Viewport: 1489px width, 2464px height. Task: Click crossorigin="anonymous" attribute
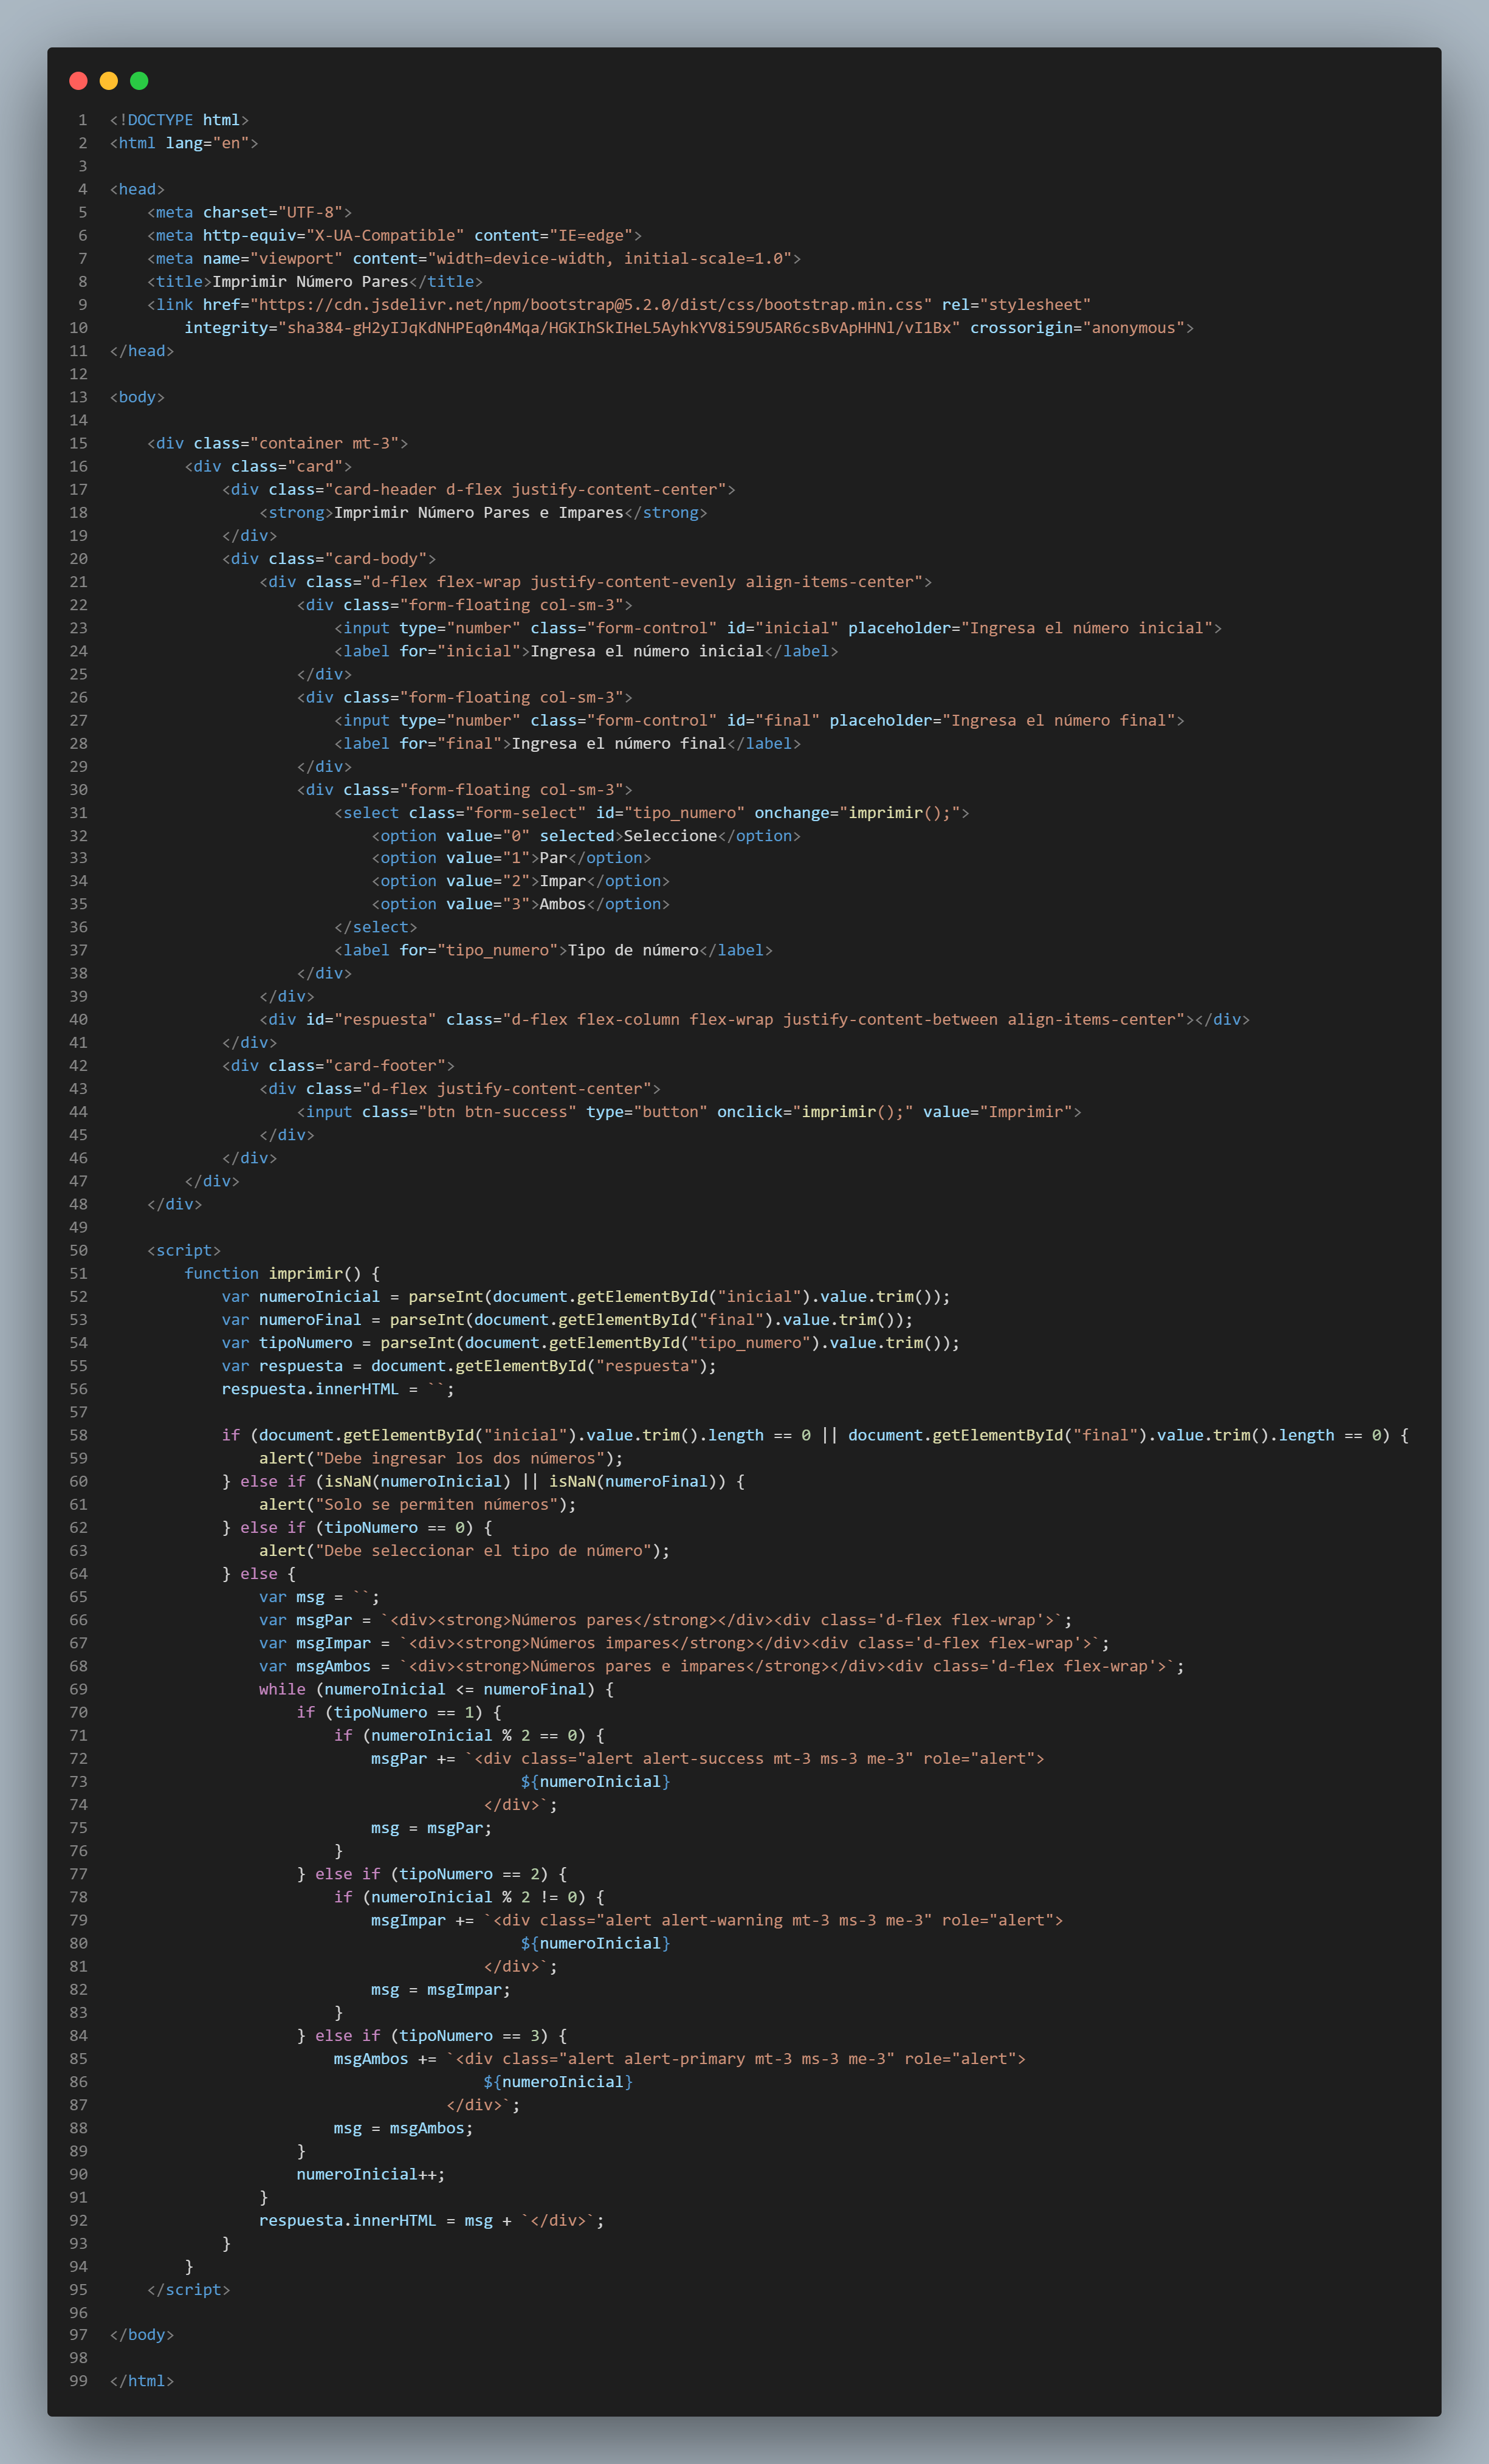coord(1077,327)
